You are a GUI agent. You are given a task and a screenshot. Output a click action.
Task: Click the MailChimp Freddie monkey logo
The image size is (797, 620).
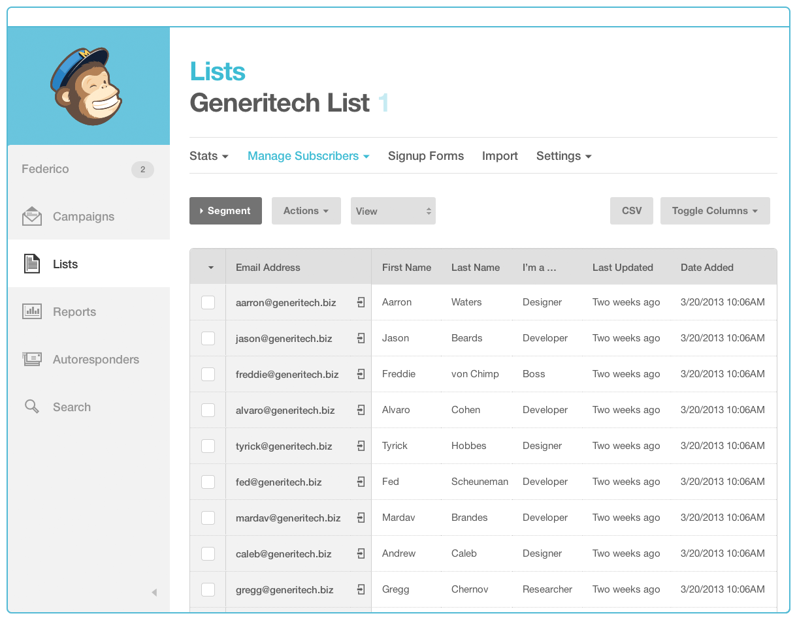[86, 86]
